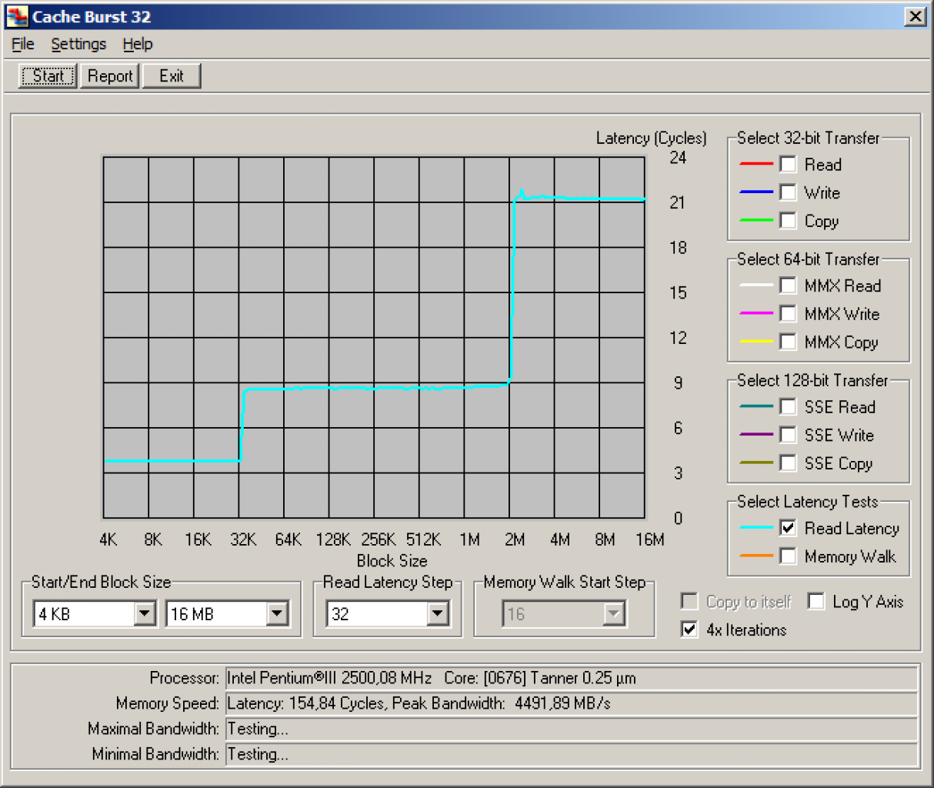Click the white MMX Read legend line
This screenshot has height=788, width=934.
756,285
